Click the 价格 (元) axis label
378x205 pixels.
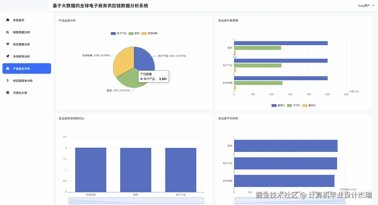point(354,92)
